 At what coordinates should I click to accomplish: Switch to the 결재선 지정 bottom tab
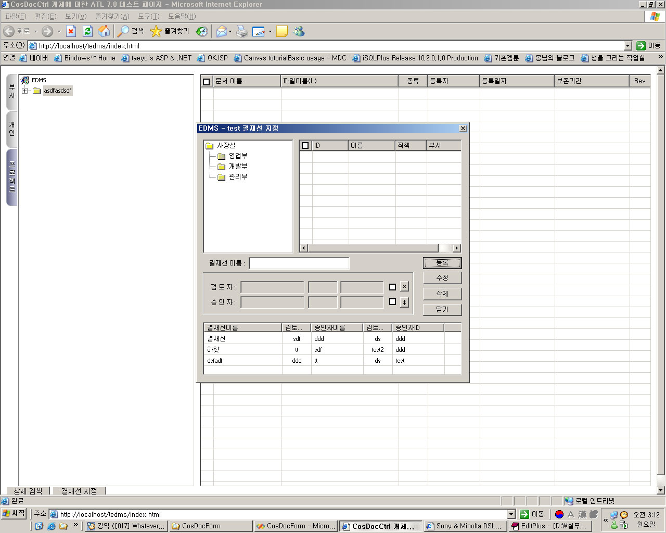click(x=79, y=491)
